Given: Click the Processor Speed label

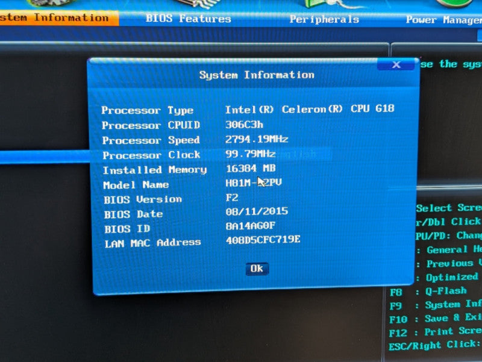Looking at the screenshot, I should [151, 140].
